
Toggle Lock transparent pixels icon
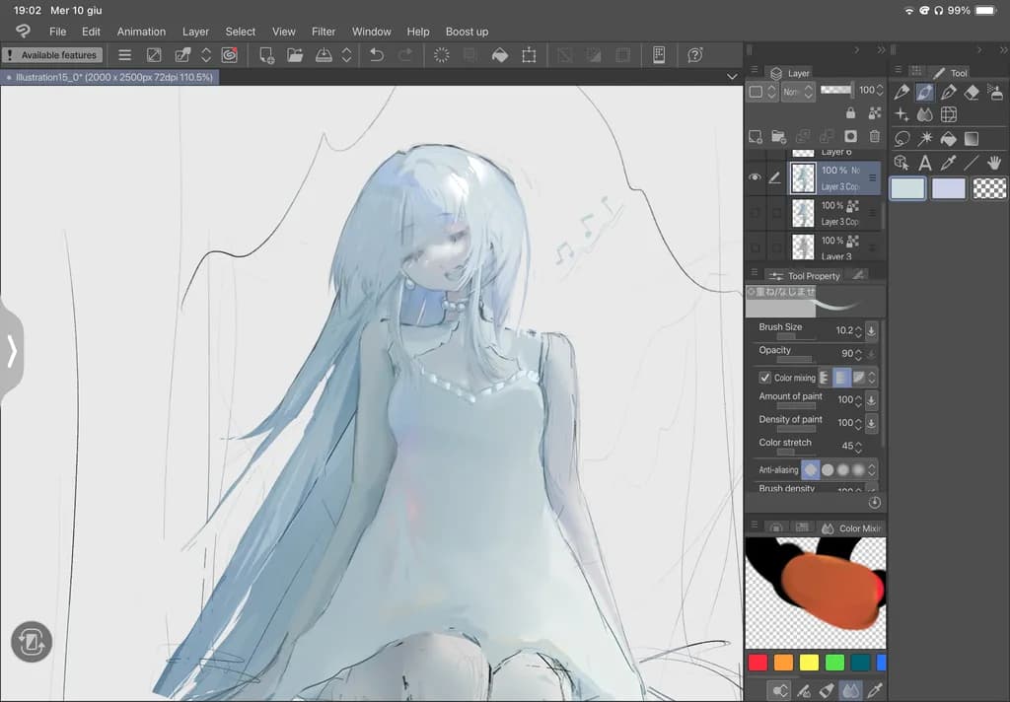874,113
